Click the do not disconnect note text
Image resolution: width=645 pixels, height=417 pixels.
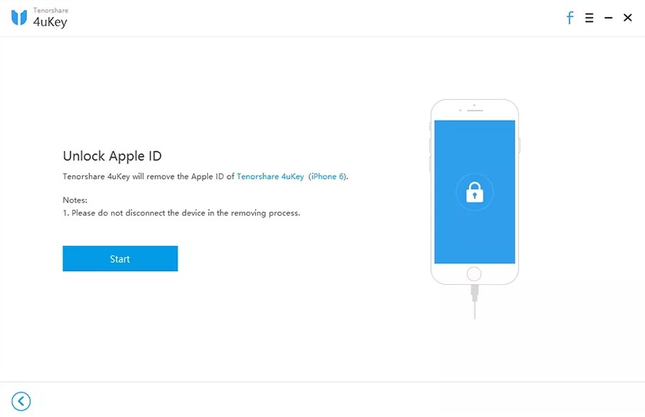click(181, 213)
